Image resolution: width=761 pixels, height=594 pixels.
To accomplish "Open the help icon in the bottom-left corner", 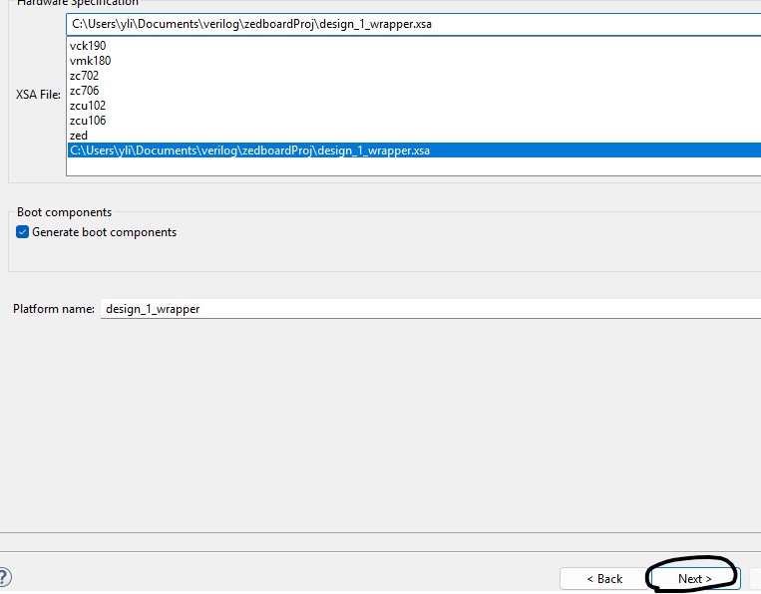I will coord(4,577).
